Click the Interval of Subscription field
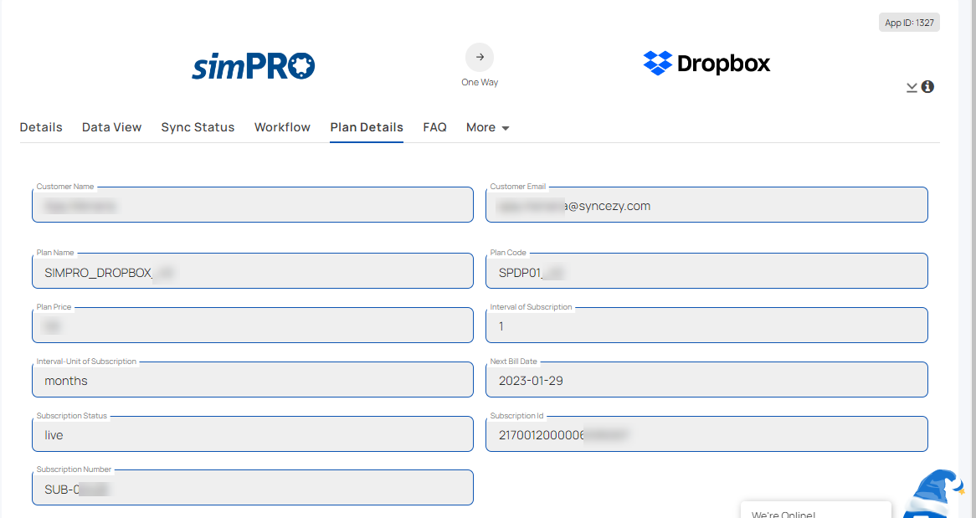The image size is (976, 518). pyautogui.click(x=706, y=325)
